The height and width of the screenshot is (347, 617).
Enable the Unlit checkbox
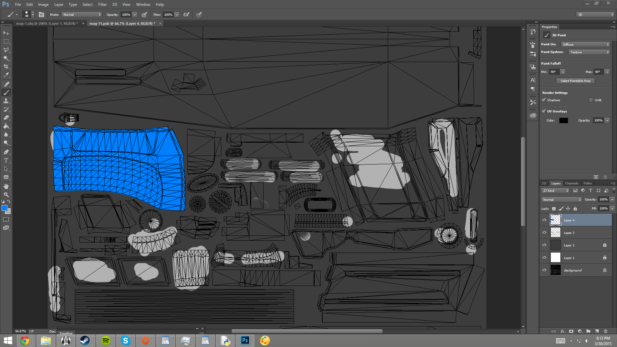591,100
